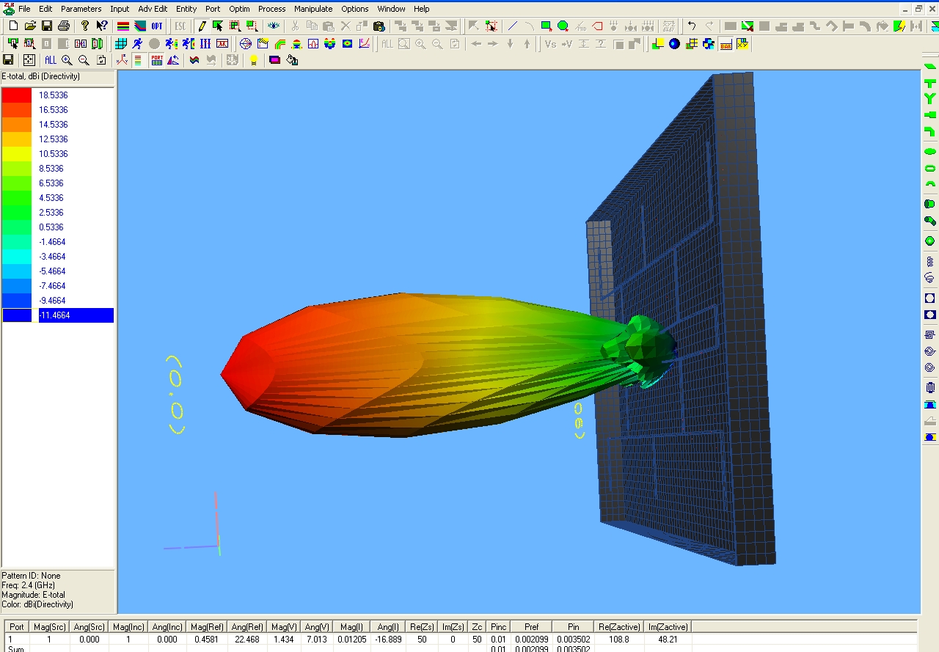The image size is (939, 652).
Task: Open the Entity menu
Action: click(186, 9)
